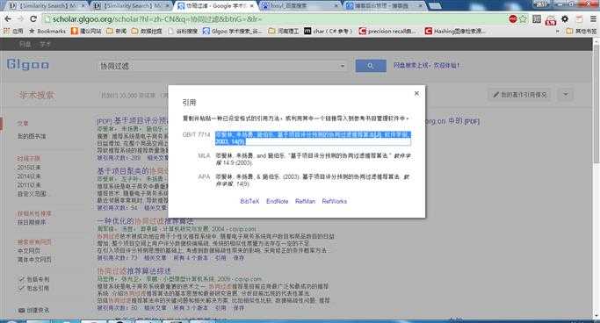Open the 河南理工 bookmark folder
This screenshot has width=600, height=323.
pos(284,31)
